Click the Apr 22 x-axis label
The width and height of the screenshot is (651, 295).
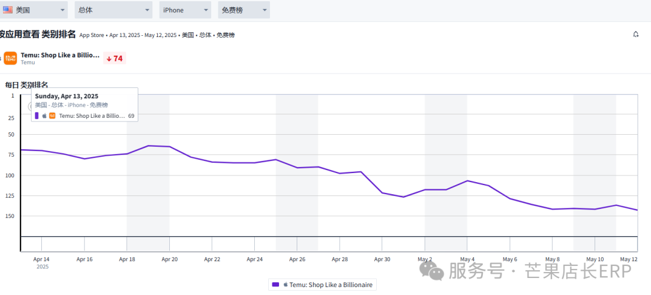212,259
